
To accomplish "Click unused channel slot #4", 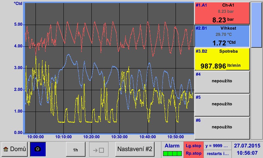I will (222, 82).
